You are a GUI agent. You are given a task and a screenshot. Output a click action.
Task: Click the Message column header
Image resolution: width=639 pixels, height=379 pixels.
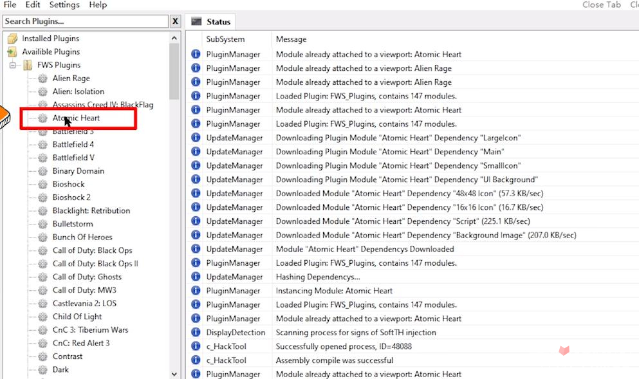292,39
